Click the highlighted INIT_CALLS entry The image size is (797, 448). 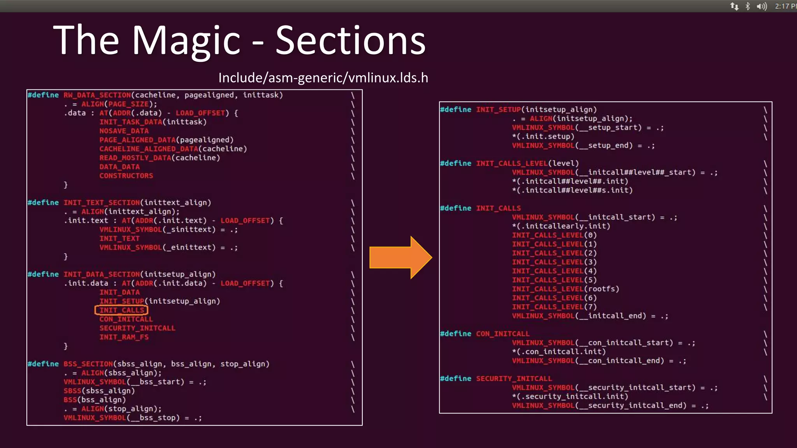point(121,310)
